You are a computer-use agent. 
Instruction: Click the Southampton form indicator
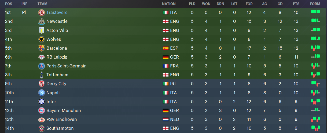coord(315,128)
